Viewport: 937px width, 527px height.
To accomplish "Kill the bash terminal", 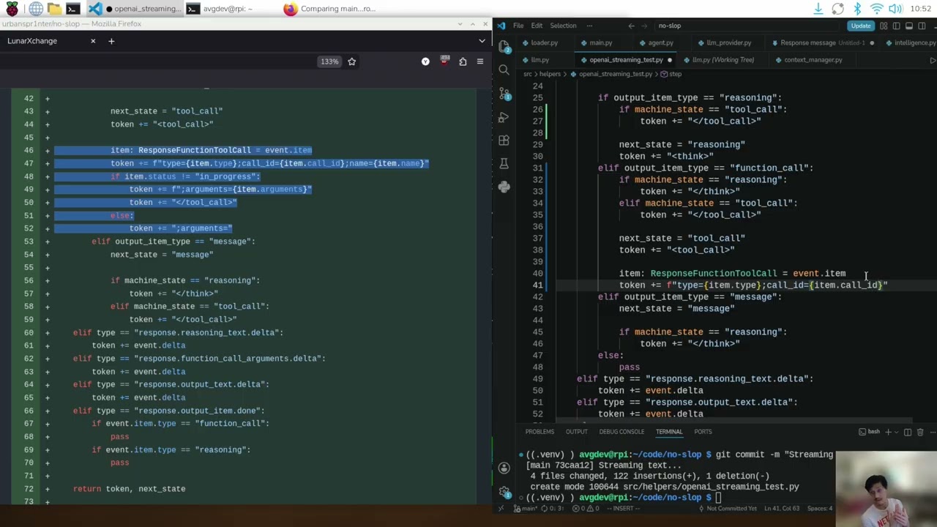I will pos(920,432).
